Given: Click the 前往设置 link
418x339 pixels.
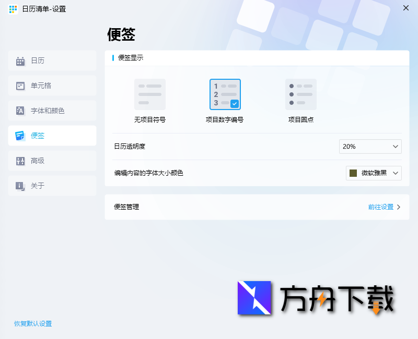Looking at the screenshot, I should click(x=381, y=207).
